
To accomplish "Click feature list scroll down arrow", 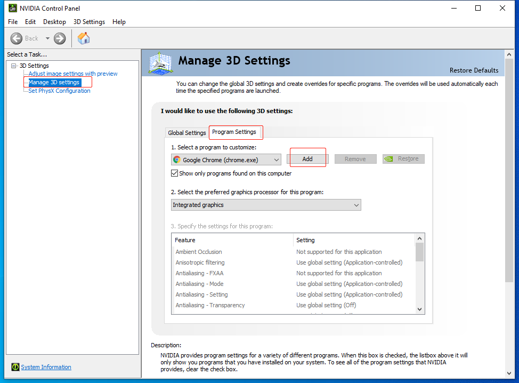I will click(419, 309).
